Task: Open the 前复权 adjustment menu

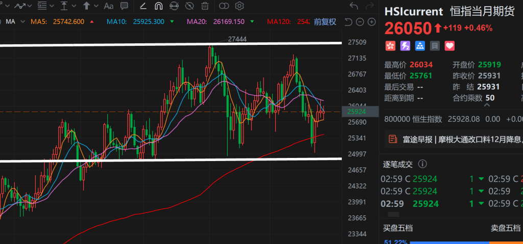Action: [x=325, y=22]
